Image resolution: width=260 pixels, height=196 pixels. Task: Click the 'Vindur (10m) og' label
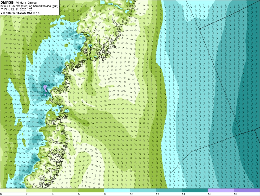27,3
